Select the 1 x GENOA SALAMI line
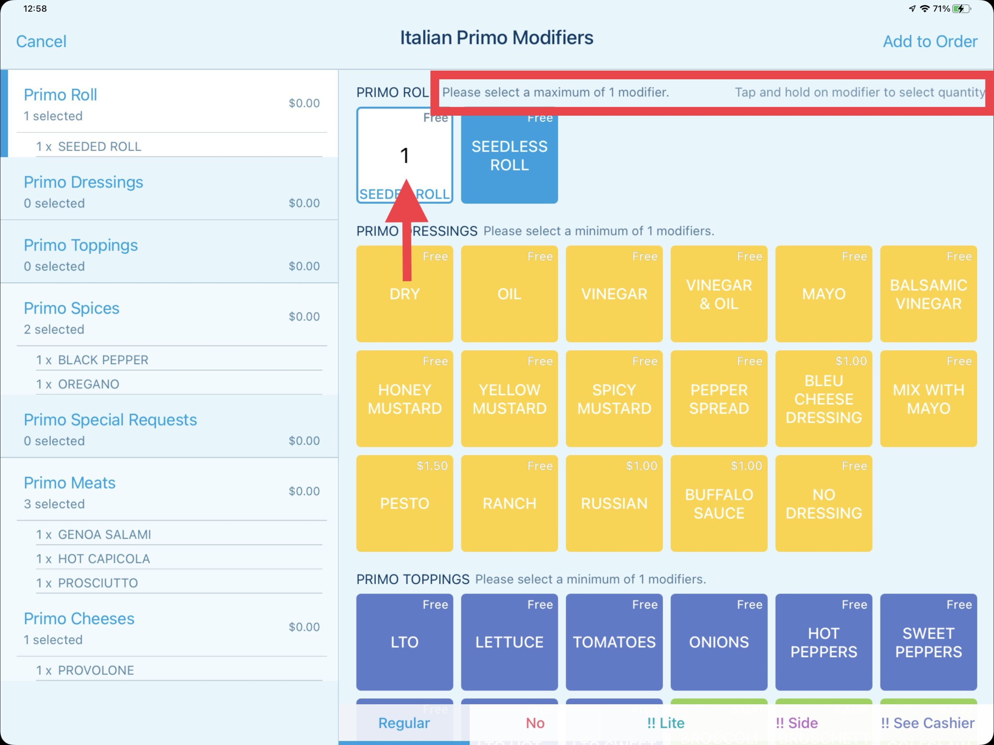This screenshot has width=994, height=745. click(179, 534)
